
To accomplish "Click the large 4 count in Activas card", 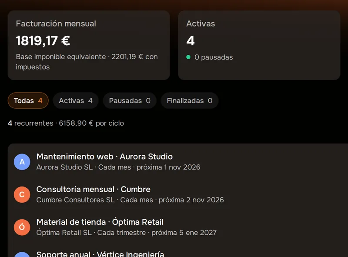I will 191,40.
